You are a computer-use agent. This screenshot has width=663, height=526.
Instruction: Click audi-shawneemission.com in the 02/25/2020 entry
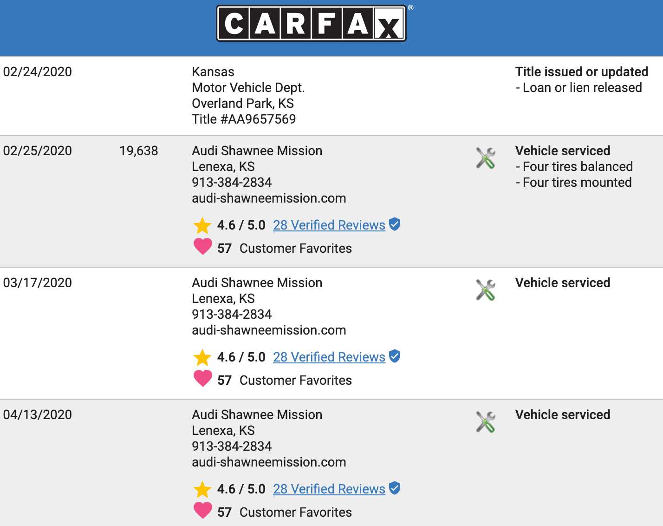pos(269,198)
